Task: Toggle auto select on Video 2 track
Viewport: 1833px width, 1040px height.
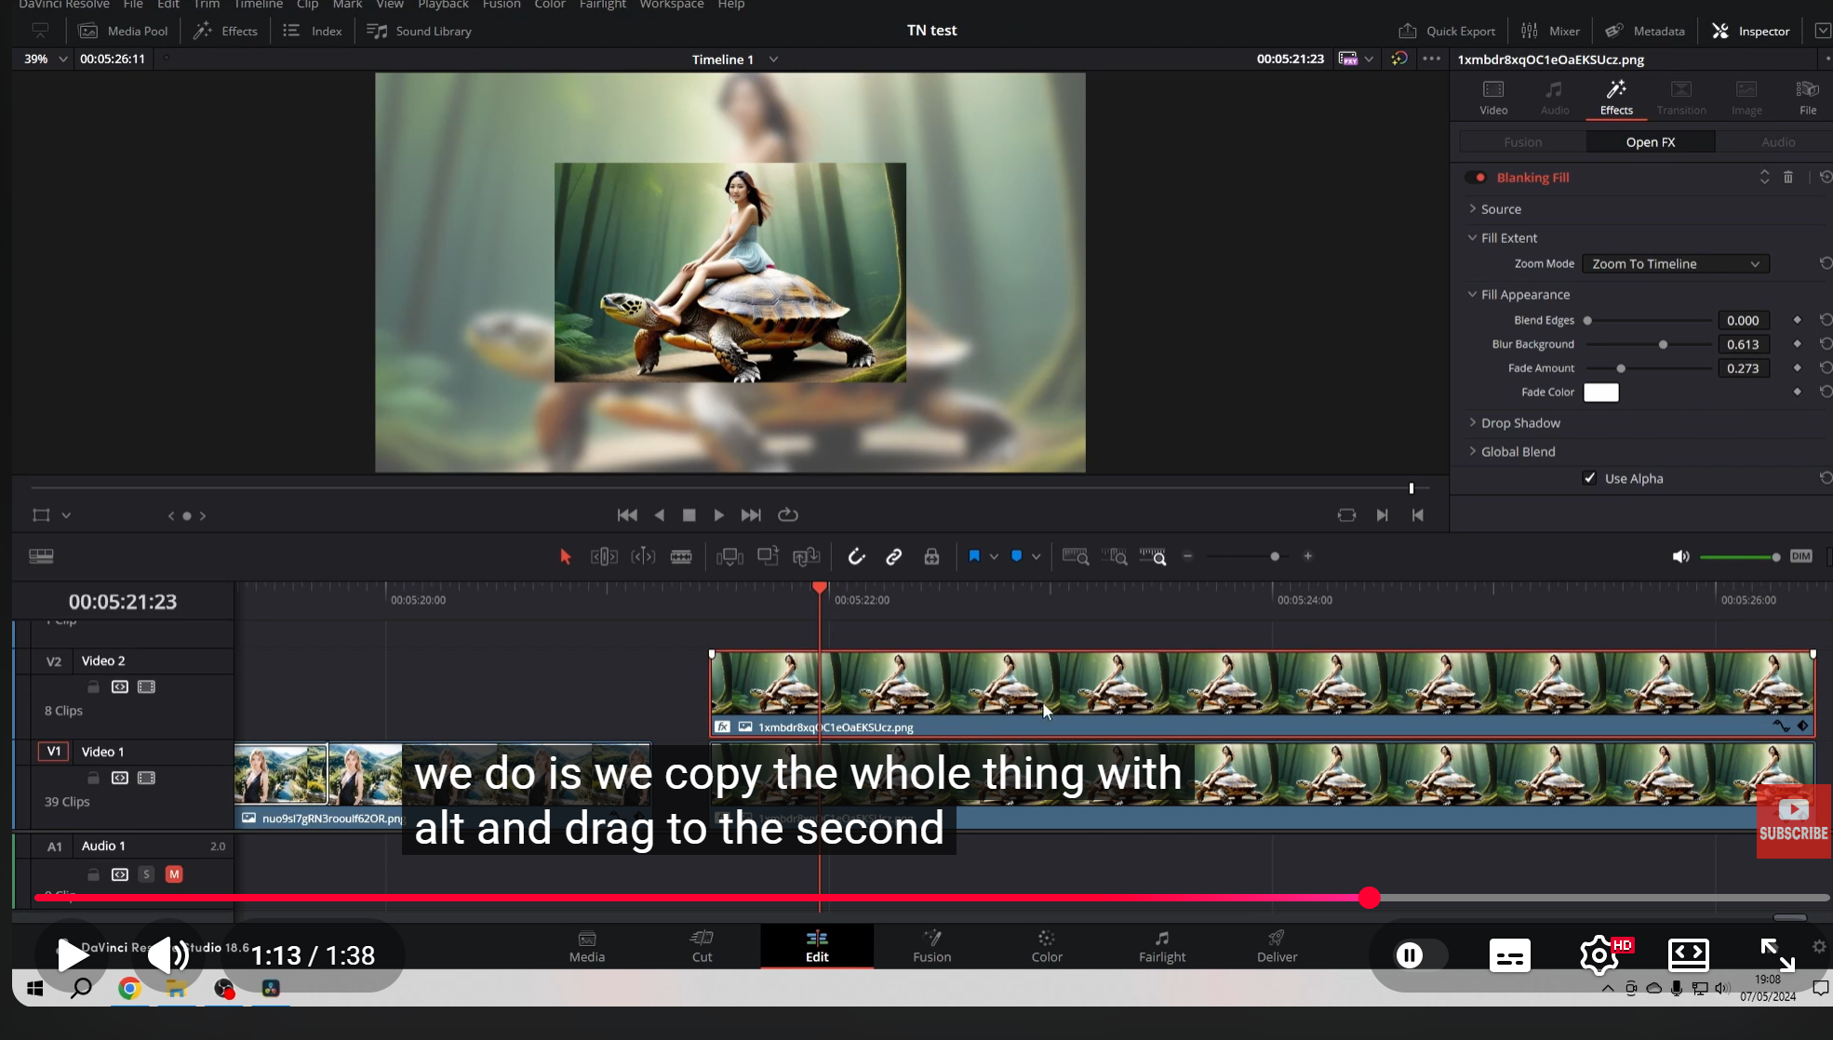Action: pos(120,687)
